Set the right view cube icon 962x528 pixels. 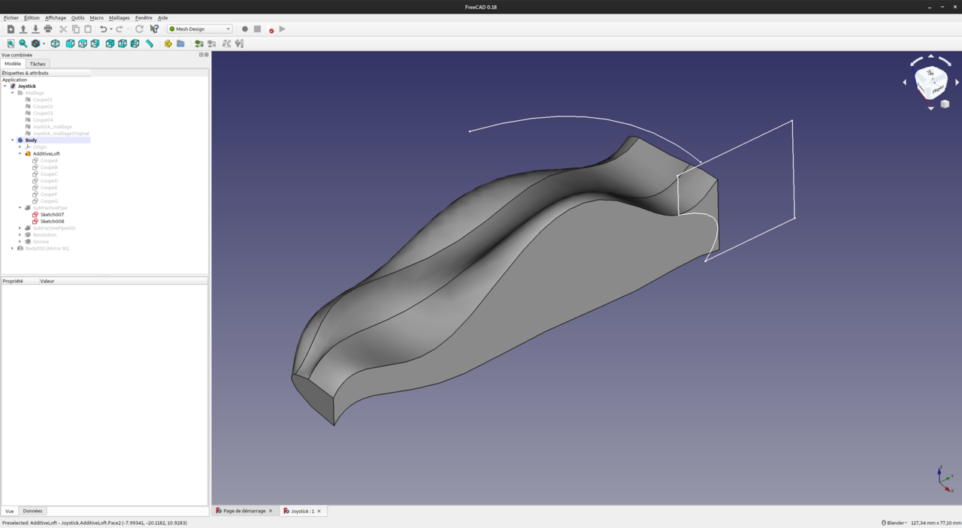[x=95, y=44]
